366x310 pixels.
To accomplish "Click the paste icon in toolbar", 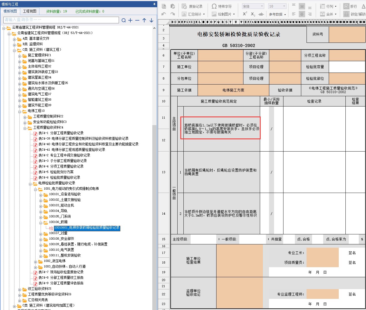I will click(173, 6).
